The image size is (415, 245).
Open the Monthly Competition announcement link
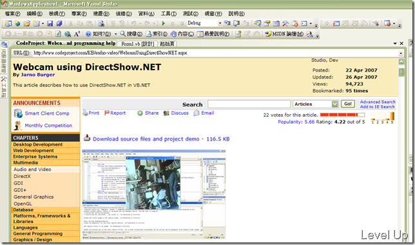click(48, 125)
